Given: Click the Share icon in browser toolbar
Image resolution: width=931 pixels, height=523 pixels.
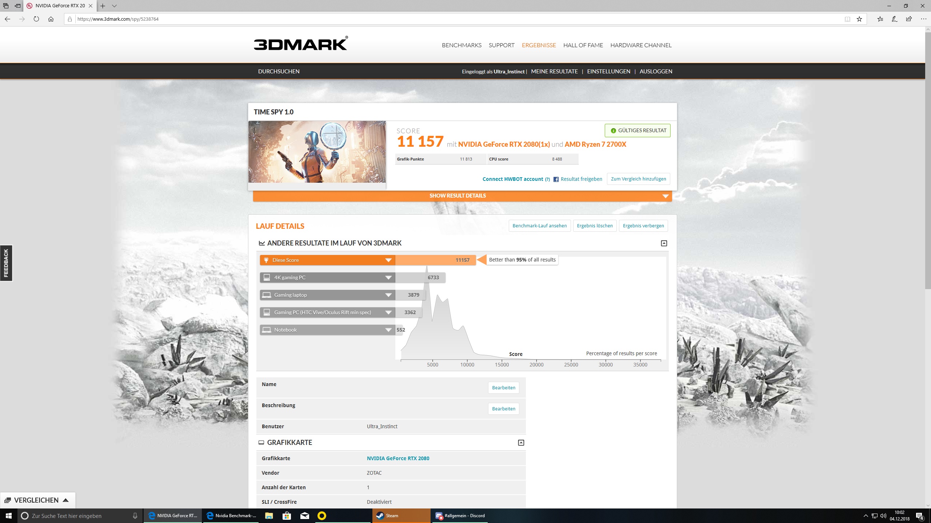Looking at the screenshot, I should pyautogui.click(x=909, y=19).
